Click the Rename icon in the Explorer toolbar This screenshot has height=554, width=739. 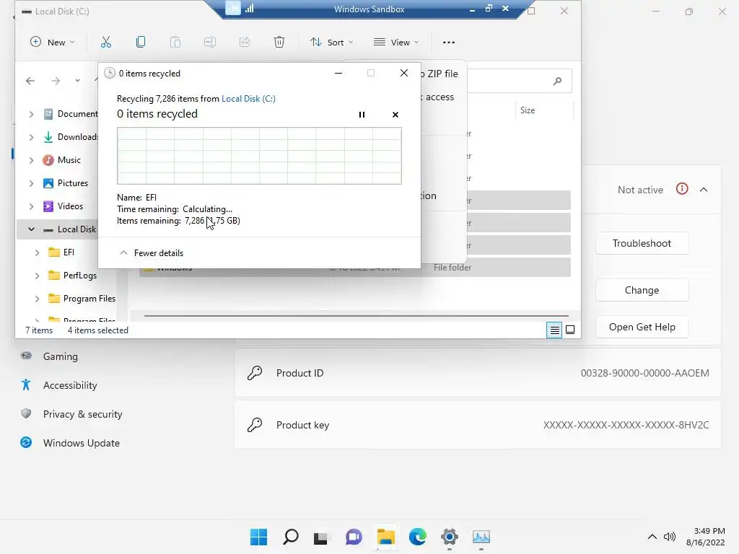pyautogui.click(x=210, y=42)
